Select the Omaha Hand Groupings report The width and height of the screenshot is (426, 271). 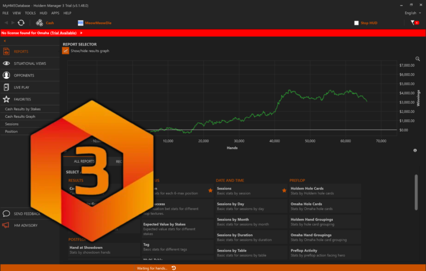325,237
